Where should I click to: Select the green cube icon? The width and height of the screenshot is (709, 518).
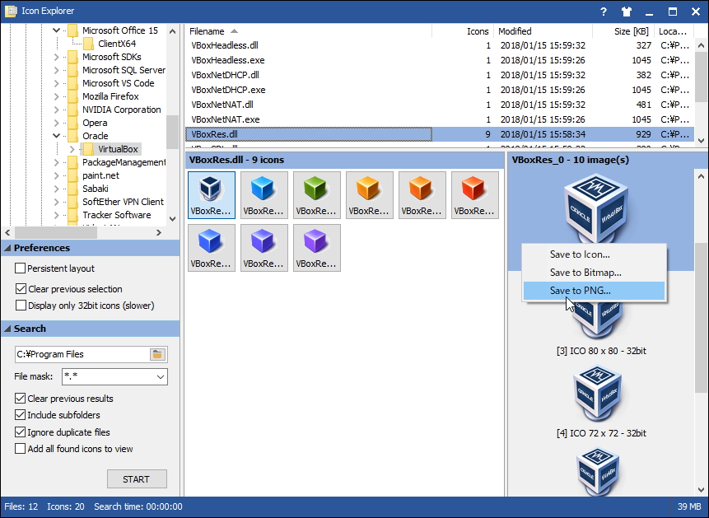pos(316,195)
